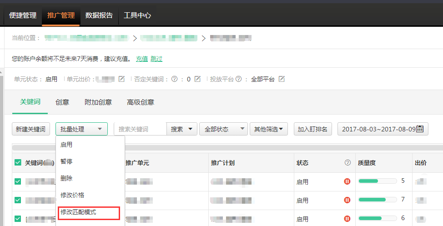Screen dimensions: 443x226
Task: Click 启用 status in quality 5 row
Action: (x=302, y=182)
